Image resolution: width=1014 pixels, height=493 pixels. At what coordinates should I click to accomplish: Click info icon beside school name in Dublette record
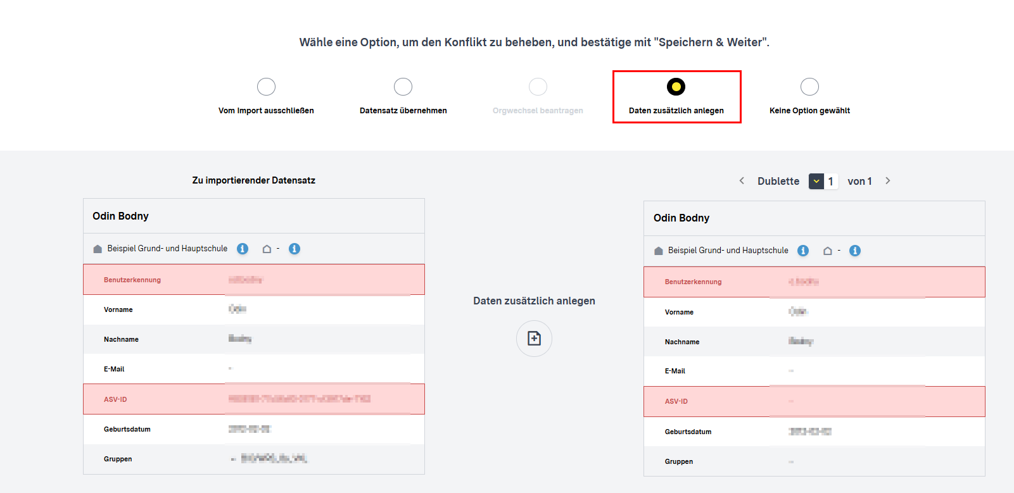803,251
